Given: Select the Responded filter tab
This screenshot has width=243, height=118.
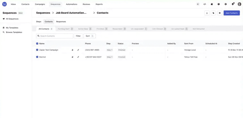Looking at the screenshot, I should tap(119, 29).
